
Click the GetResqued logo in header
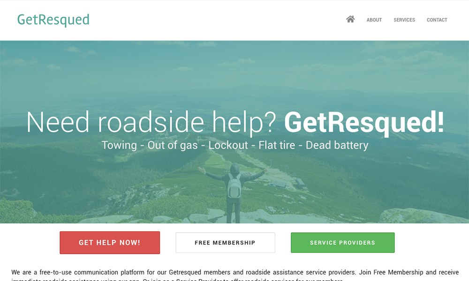tap(53, 20)
